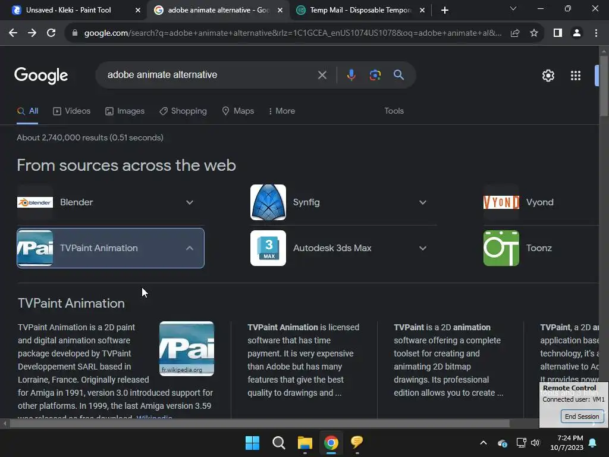Close the Kleki Paint Tool tab
The width and height of the screenshot is (609, 457).
(138, 10)
